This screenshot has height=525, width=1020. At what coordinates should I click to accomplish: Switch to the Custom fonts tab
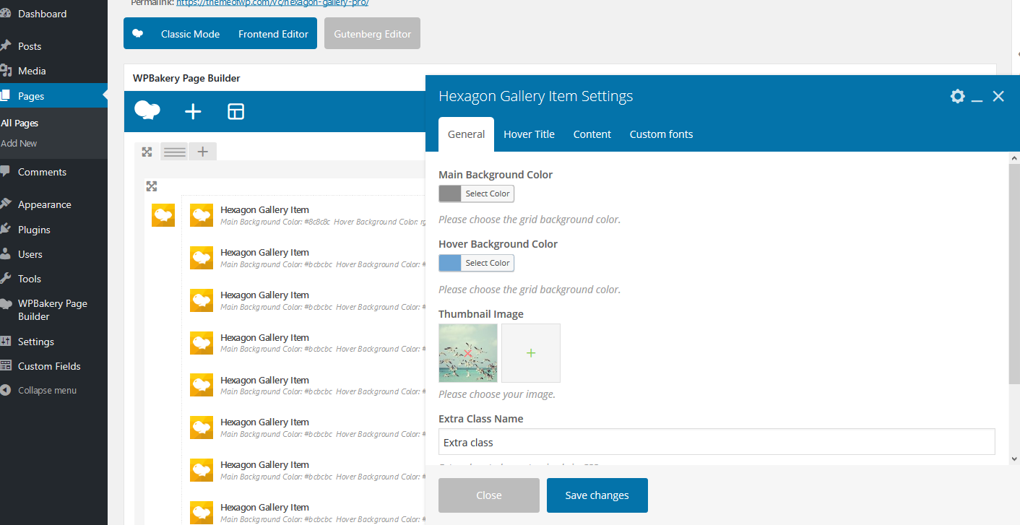661,134
